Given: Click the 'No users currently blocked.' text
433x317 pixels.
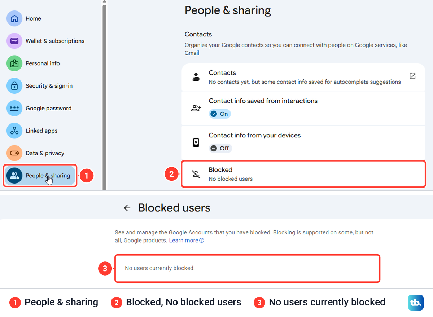Looking at the screenshot, I should (x=160, y=268).
